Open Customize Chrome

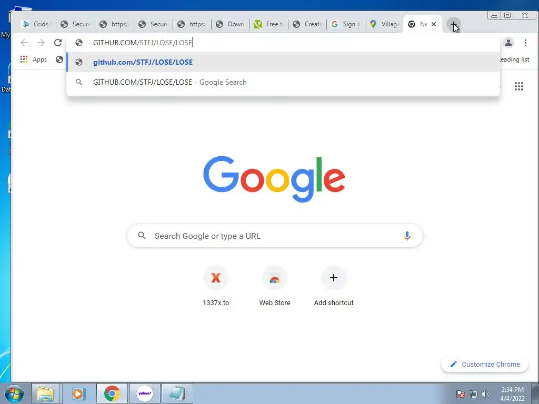tap(485, 364)
